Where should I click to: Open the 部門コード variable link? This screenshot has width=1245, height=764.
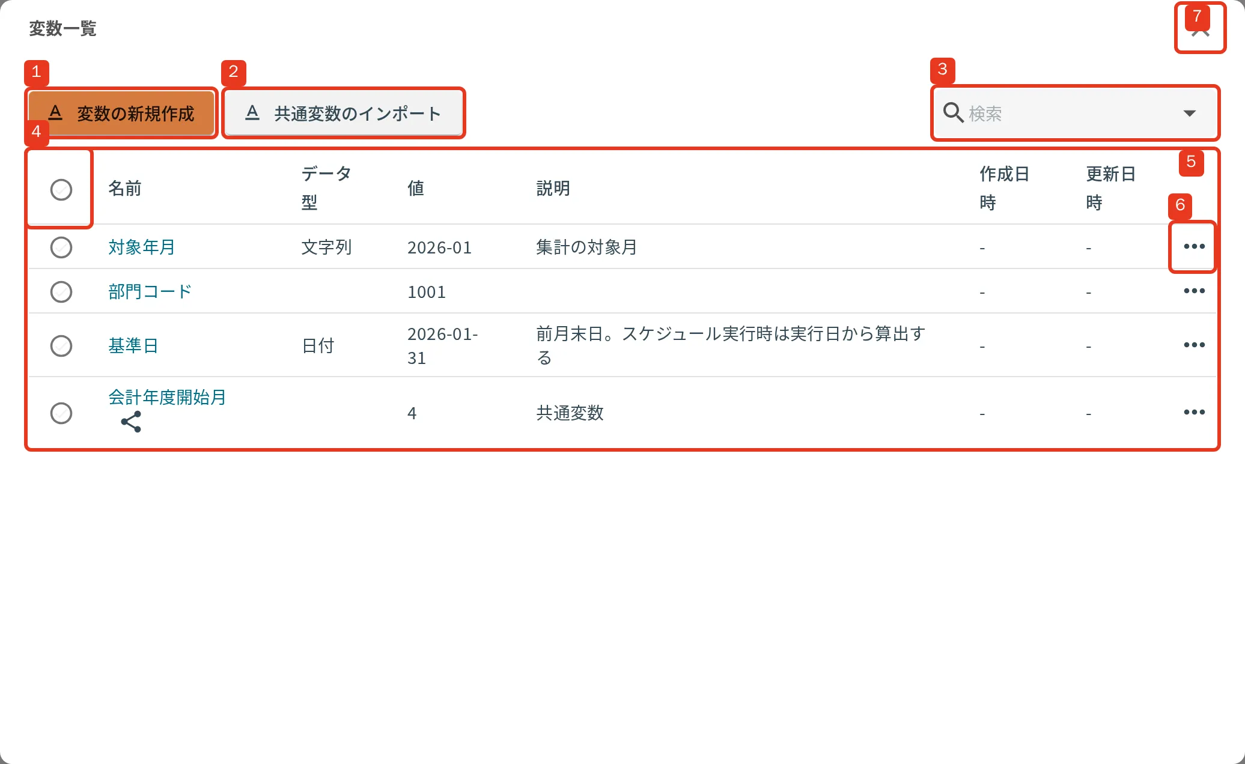[x=150, y=291]
